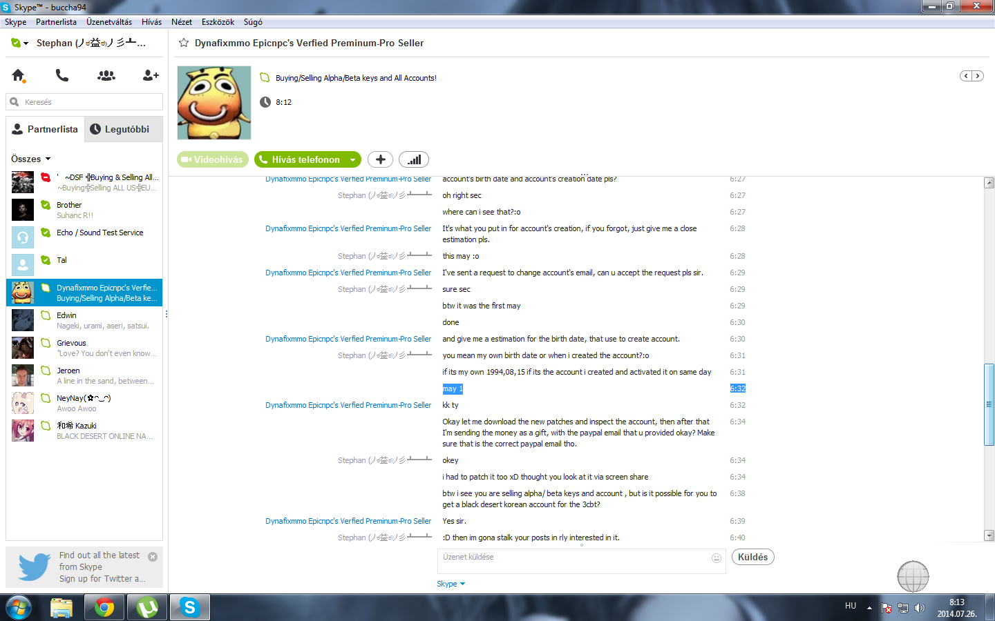This screenshot has width=995, height=621.
Task: Open the Eszközök menu
Action: [218, 22]
